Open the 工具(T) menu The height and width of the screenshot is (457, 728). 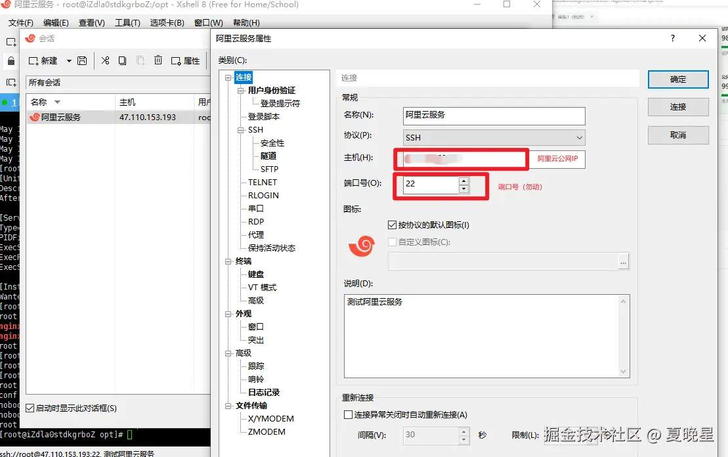pyautogui.click(x=127, y=23)
